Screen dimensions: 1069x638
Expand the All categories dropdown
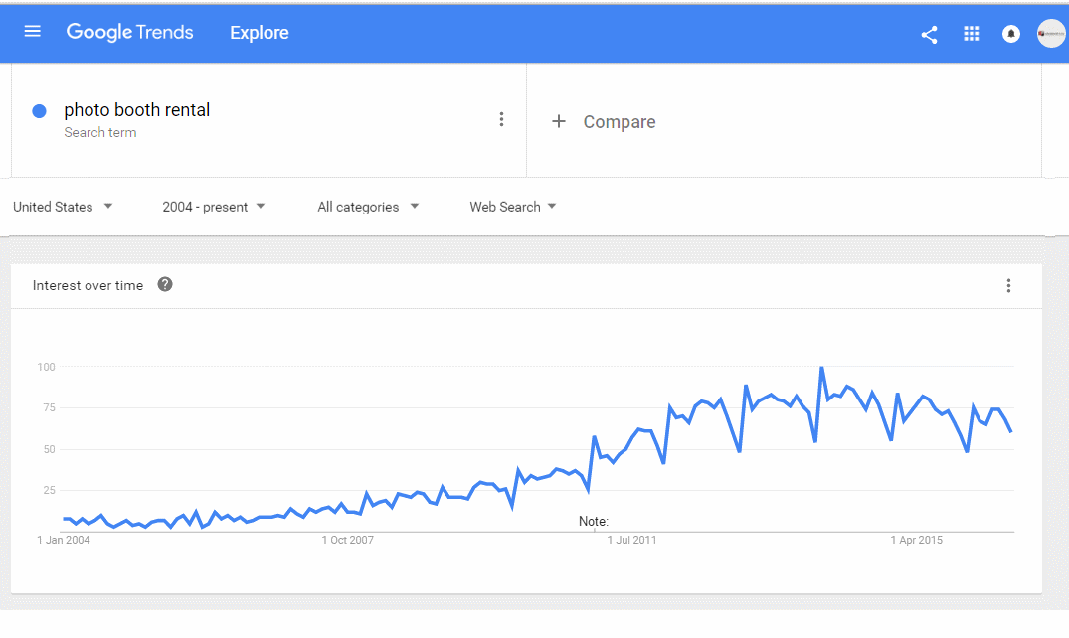pyautogui.click(x=368, y=207)
